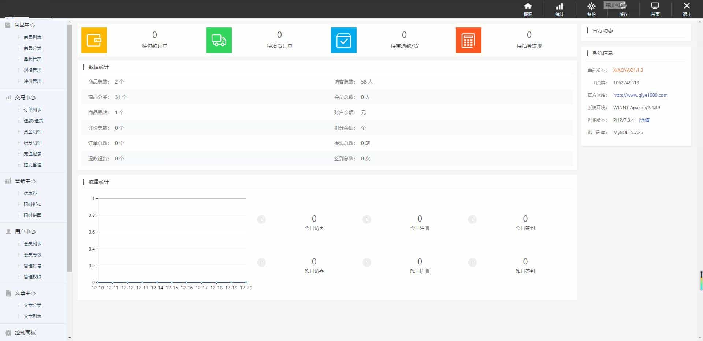The width and height of the screenshot is (703, 341).
Task: Open 商品分类 in the sidebar
Action: pos(33,48)
